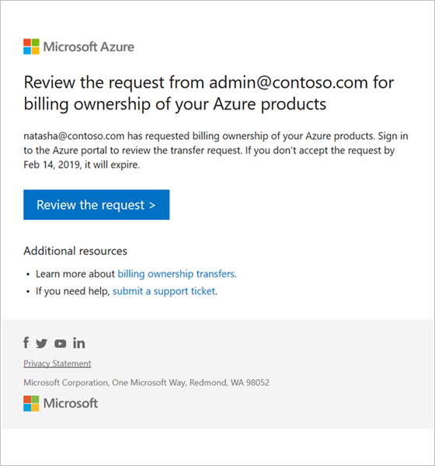Click the YouTube icon in the footer

[60, 344]
